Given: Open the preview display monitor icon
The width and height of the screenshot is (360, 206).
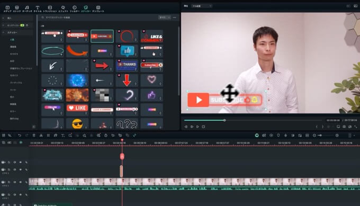Looking at the screenshot, I should click(338, 127).
